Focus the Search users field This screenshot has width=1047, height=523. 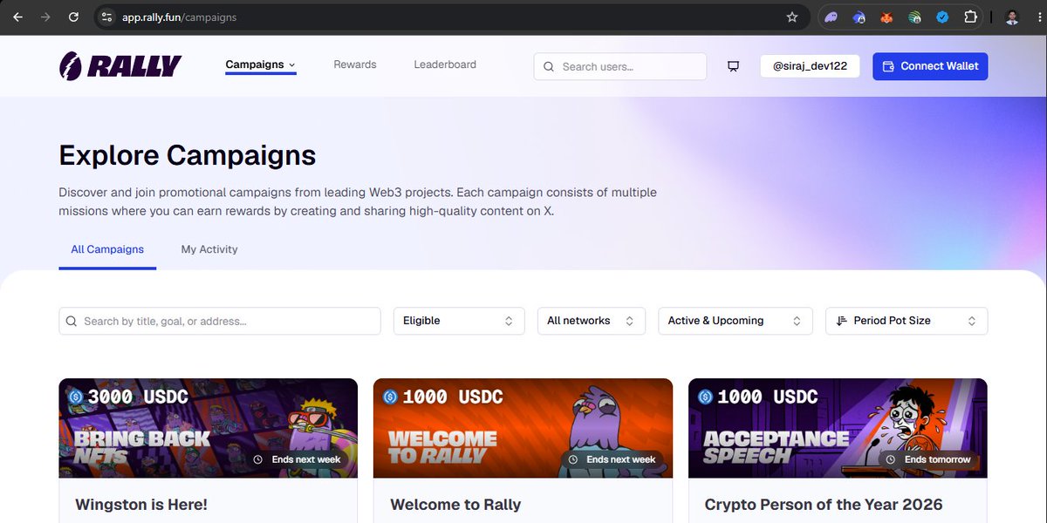click(x=620, y=66)
